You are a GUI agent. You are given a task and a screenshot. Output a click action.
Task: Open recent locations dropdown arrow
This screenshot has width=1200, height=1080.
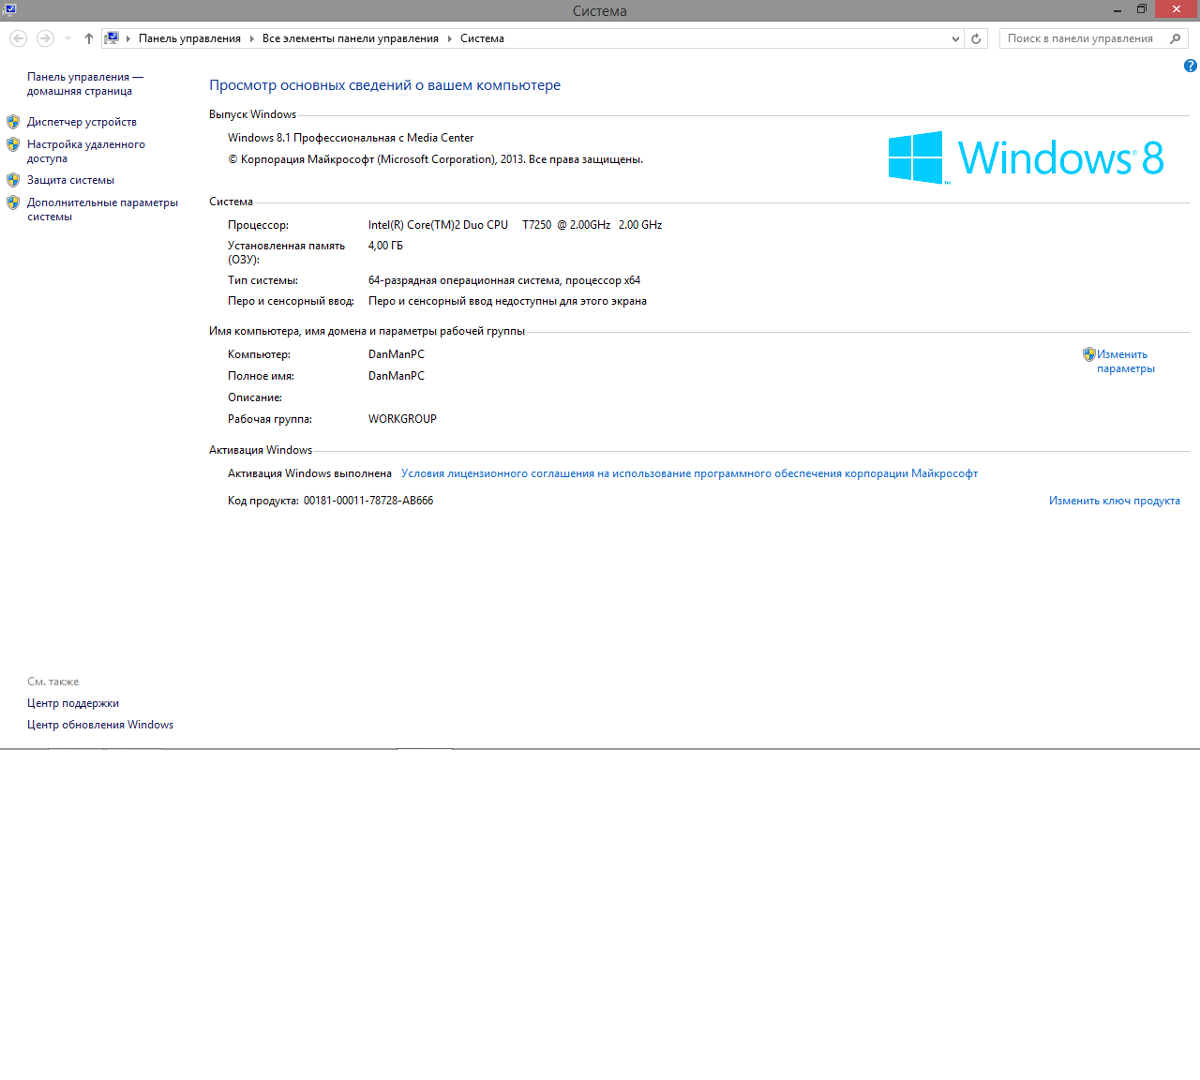coord(67,38)
